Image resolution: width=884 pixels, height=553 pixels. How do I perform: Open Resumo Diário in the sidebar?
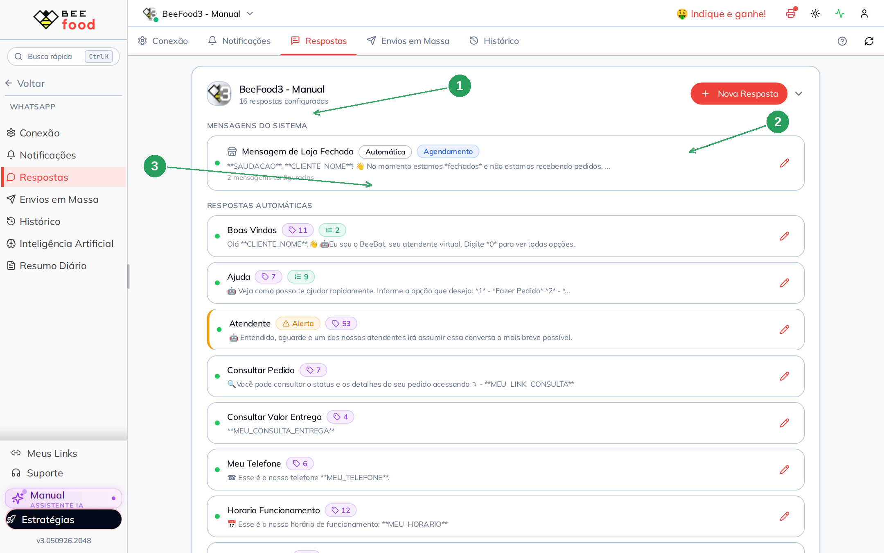[x=64, y=266]
